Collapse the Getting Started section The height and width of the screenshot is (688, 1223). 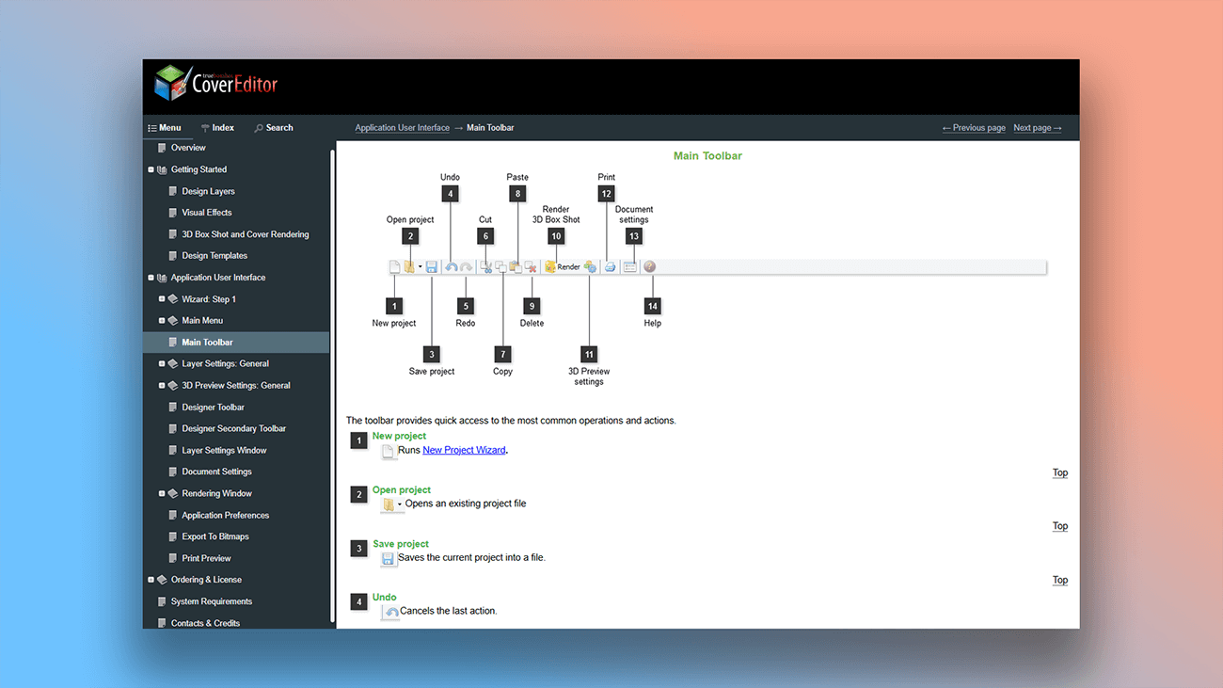point(151,168)
